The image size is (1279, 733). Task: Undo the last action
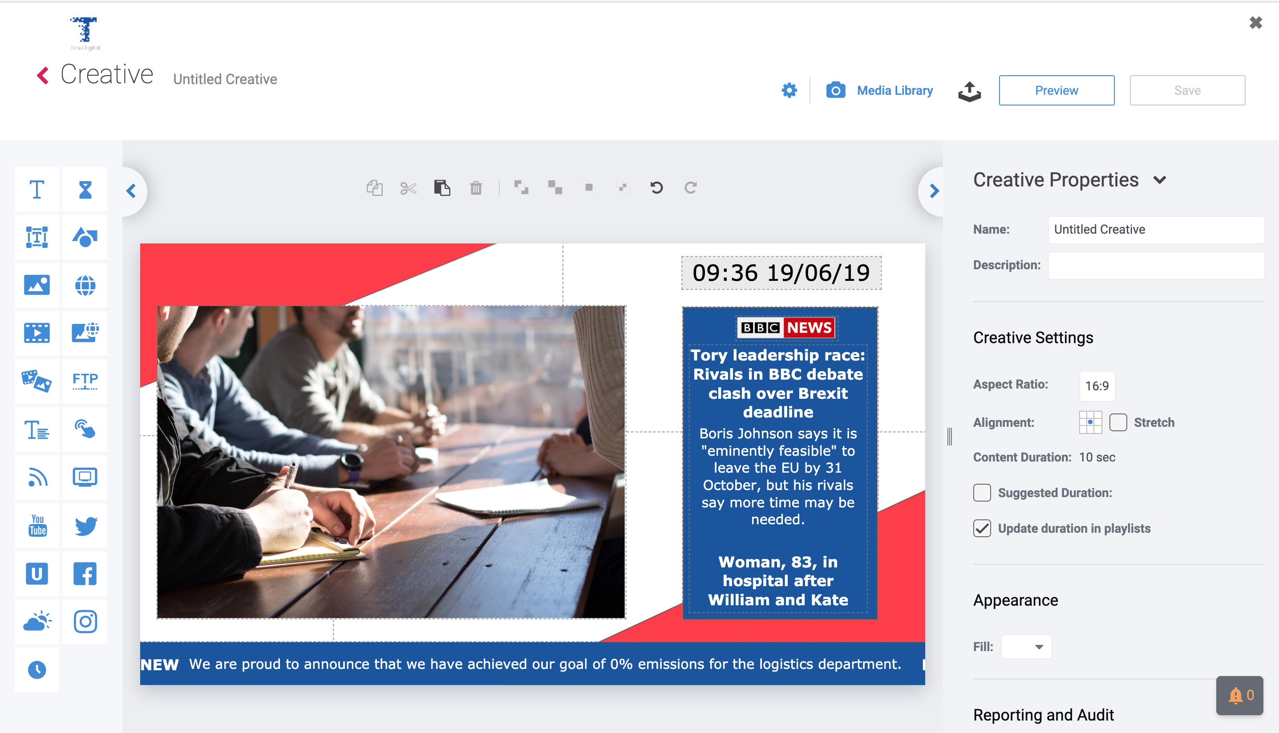[656, 188]
